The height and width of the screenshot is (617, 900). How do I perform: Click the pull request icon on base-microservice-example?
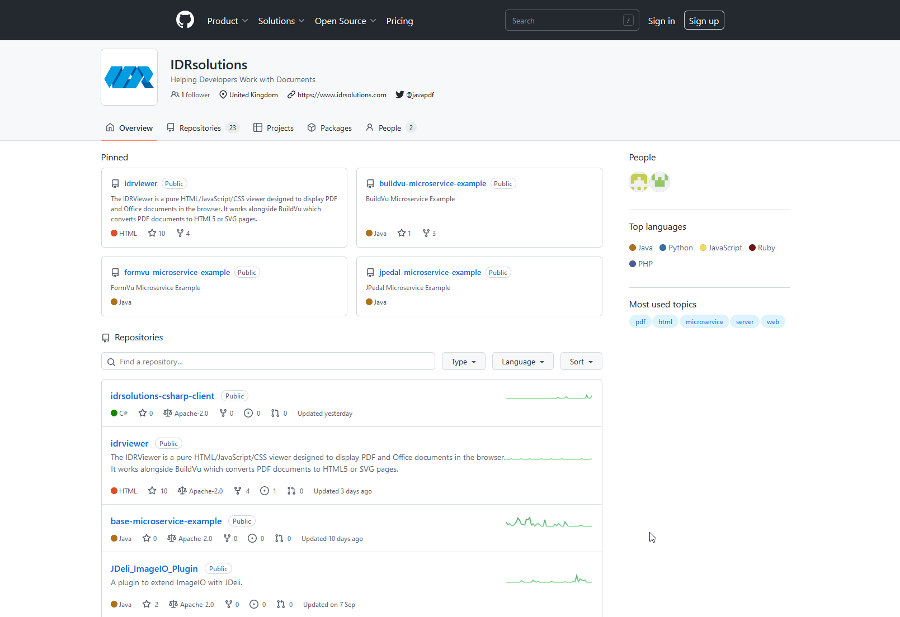click(x=280, y=538)
